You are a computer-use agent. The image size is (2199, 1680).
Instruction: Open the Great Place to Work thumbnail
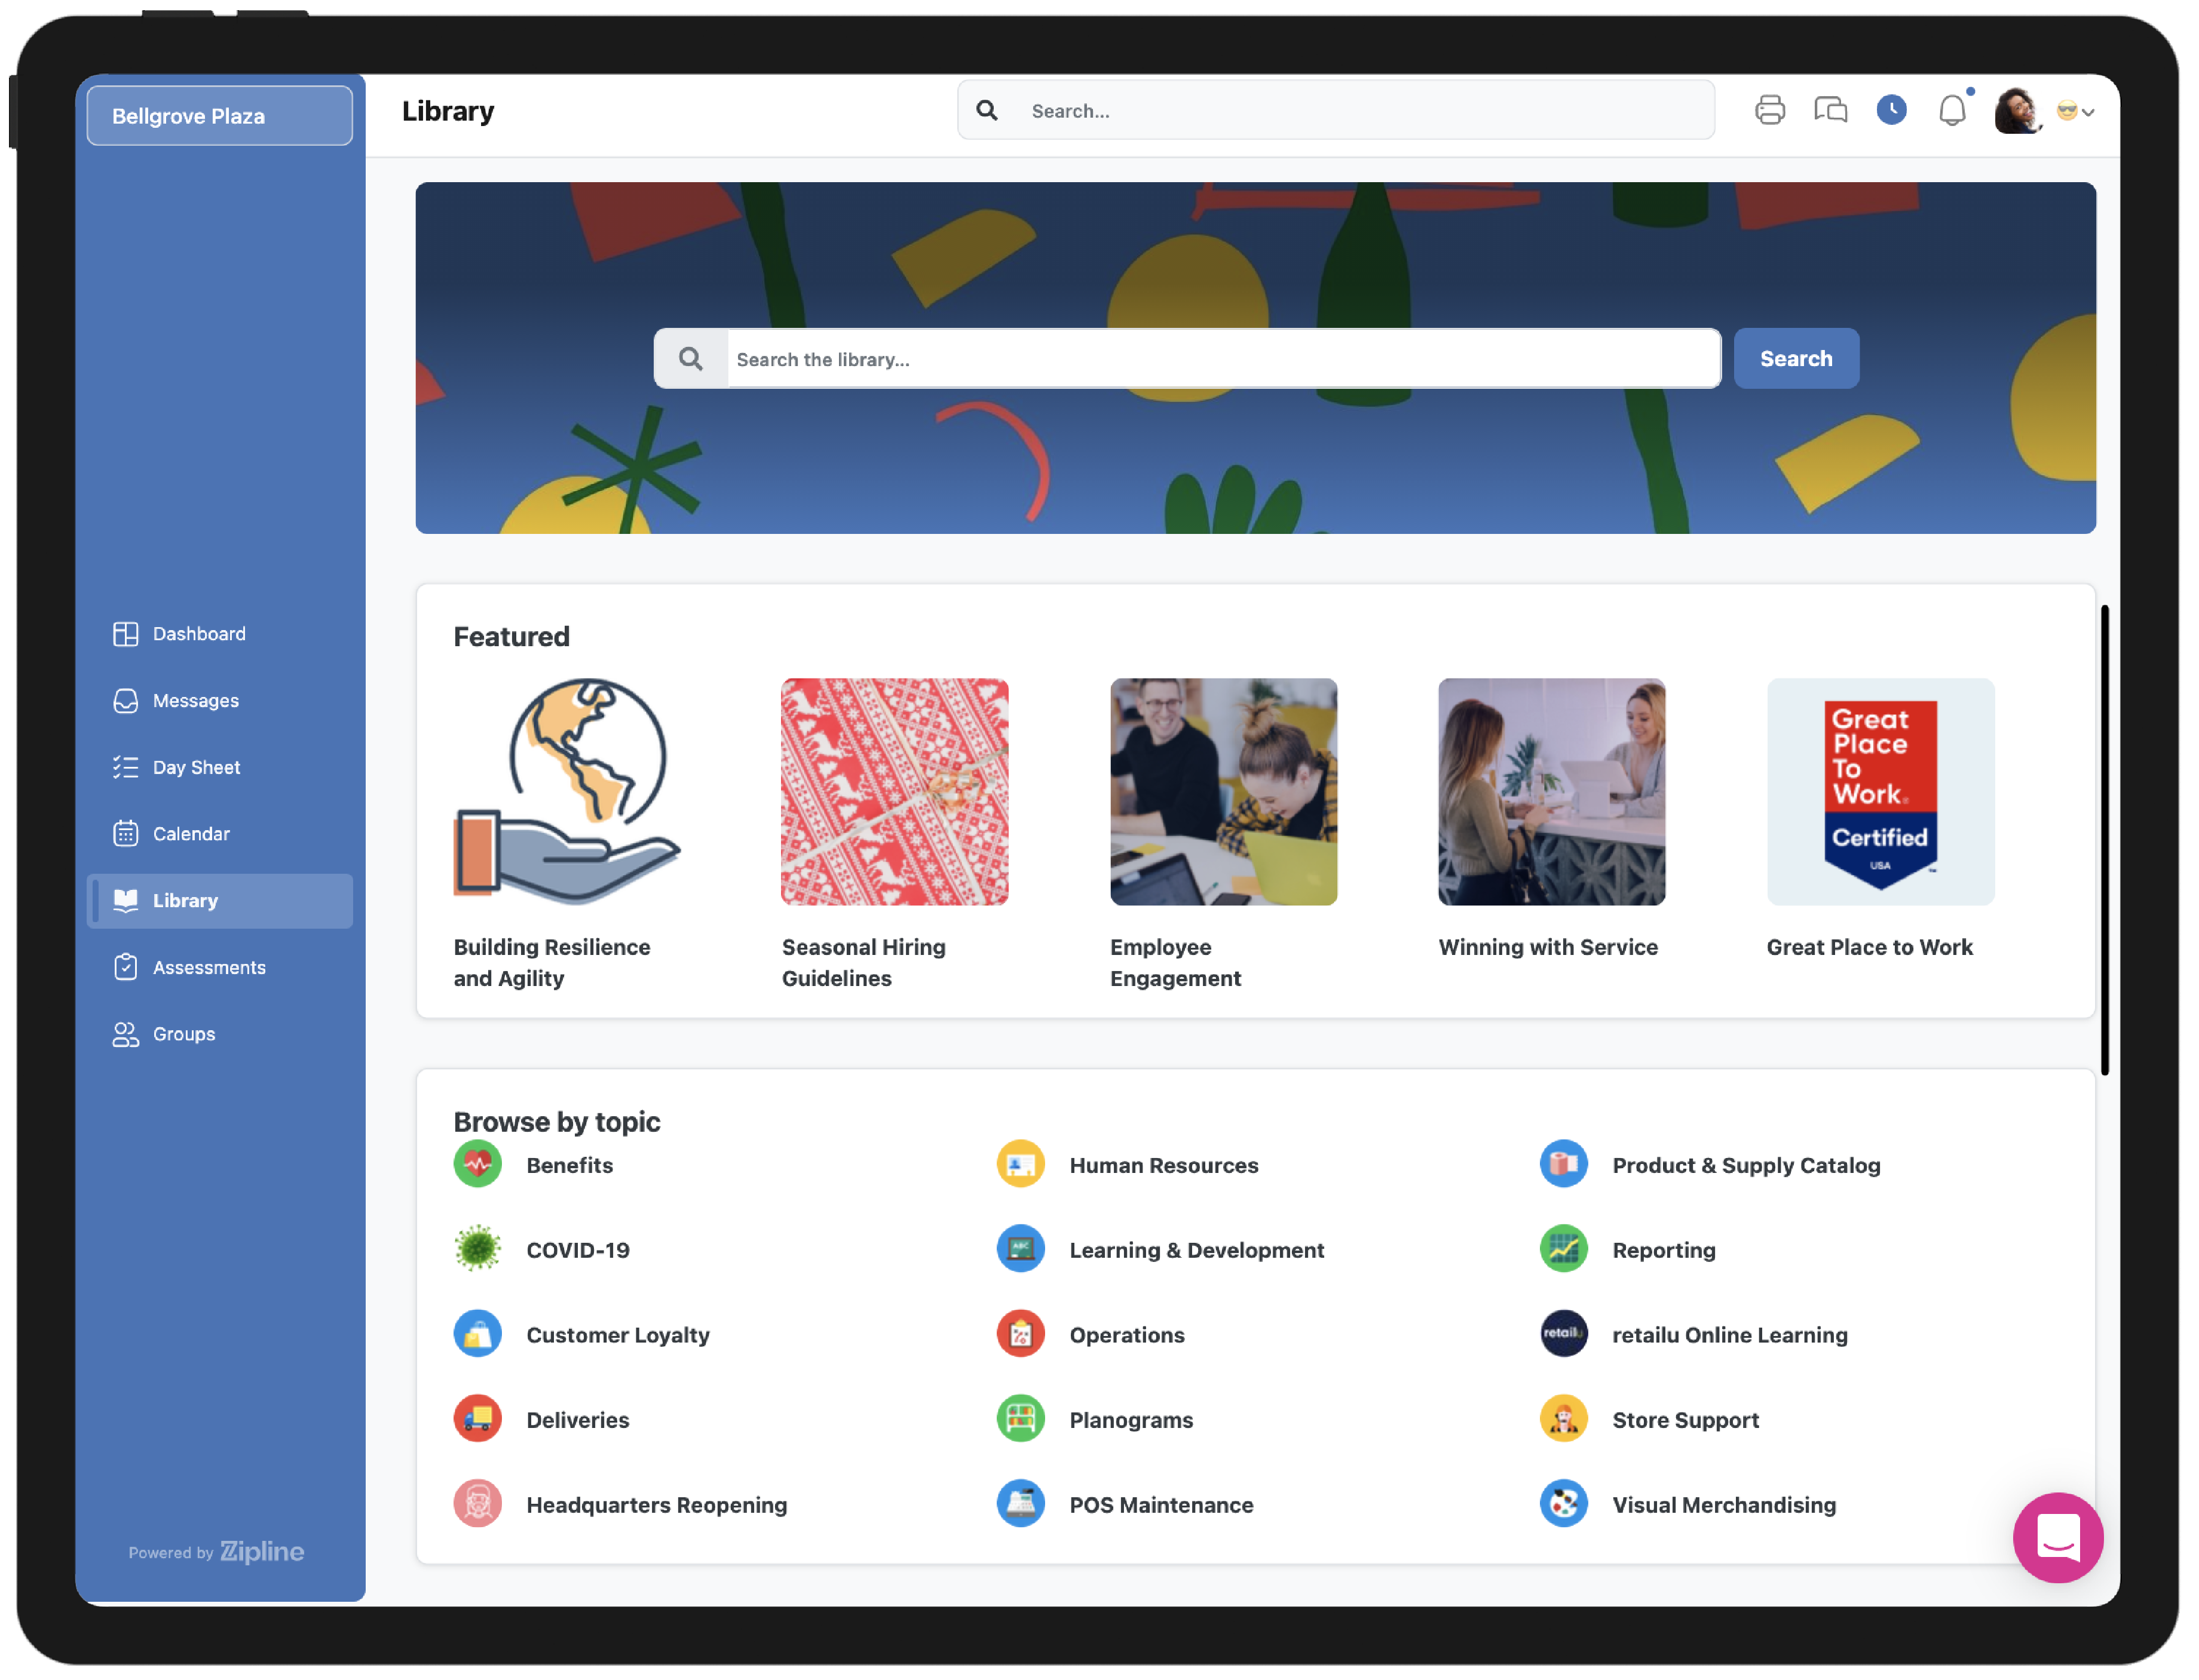click(x=1879, y=792)
